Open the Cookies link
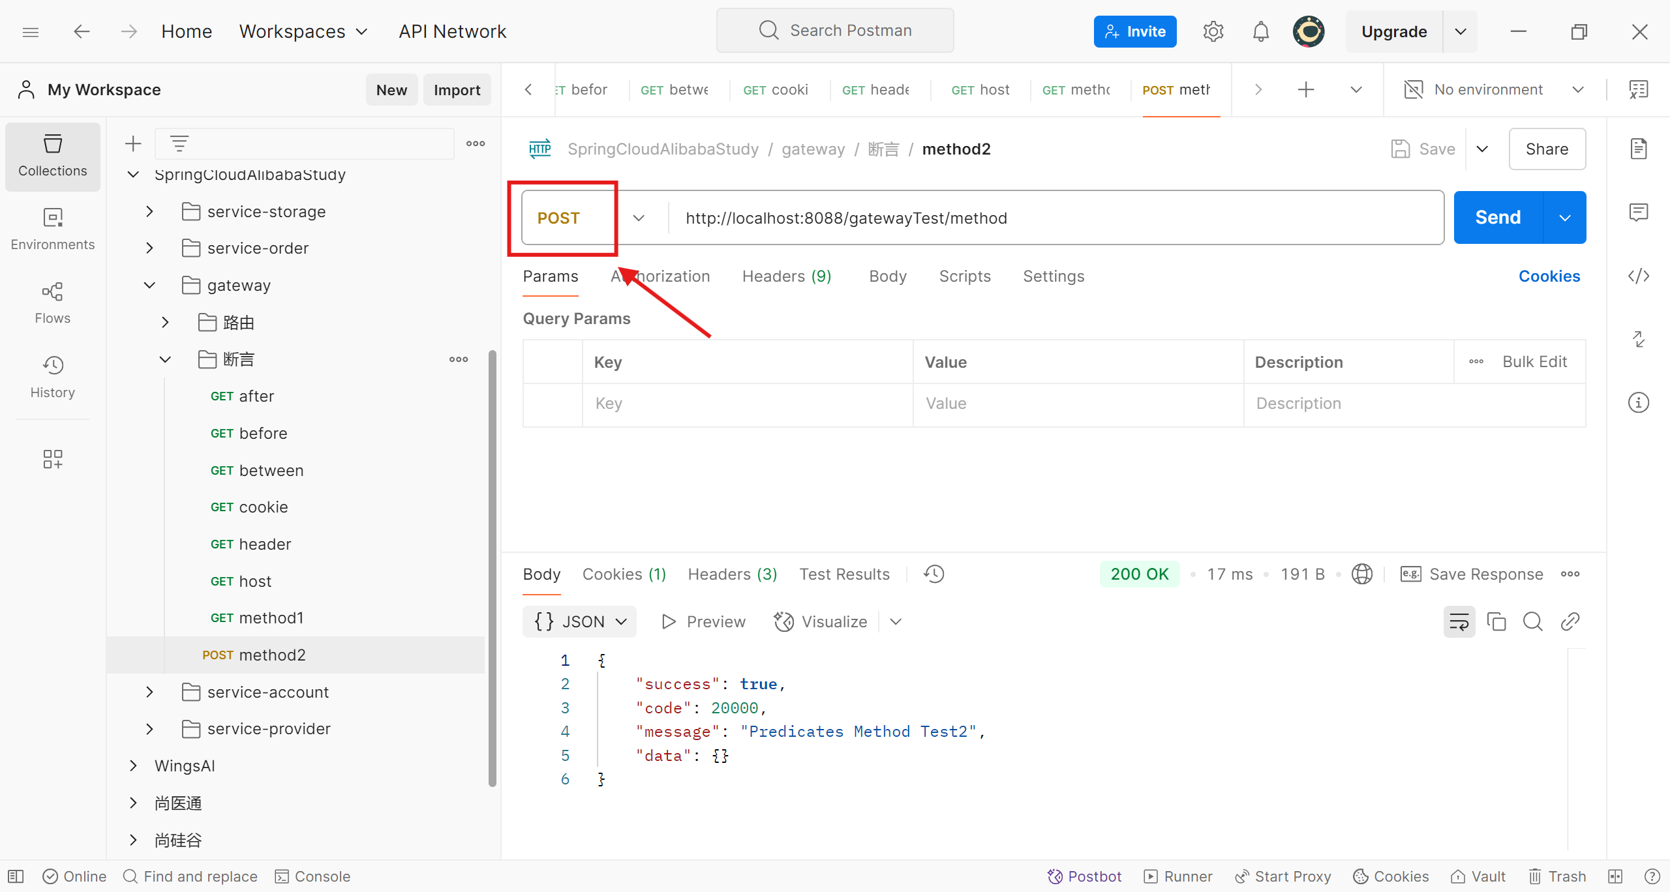The width and height of the screenshot is (1670, 892). click(1549, 276)
